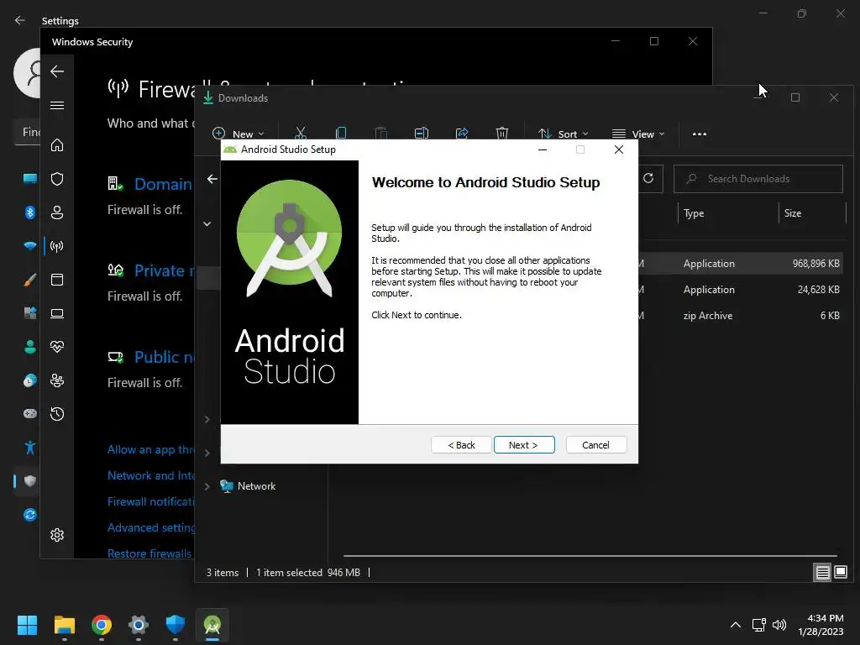Click Firewall notification settings link
The width and height of the screenshot is (860, 645).
pos(151,501)
